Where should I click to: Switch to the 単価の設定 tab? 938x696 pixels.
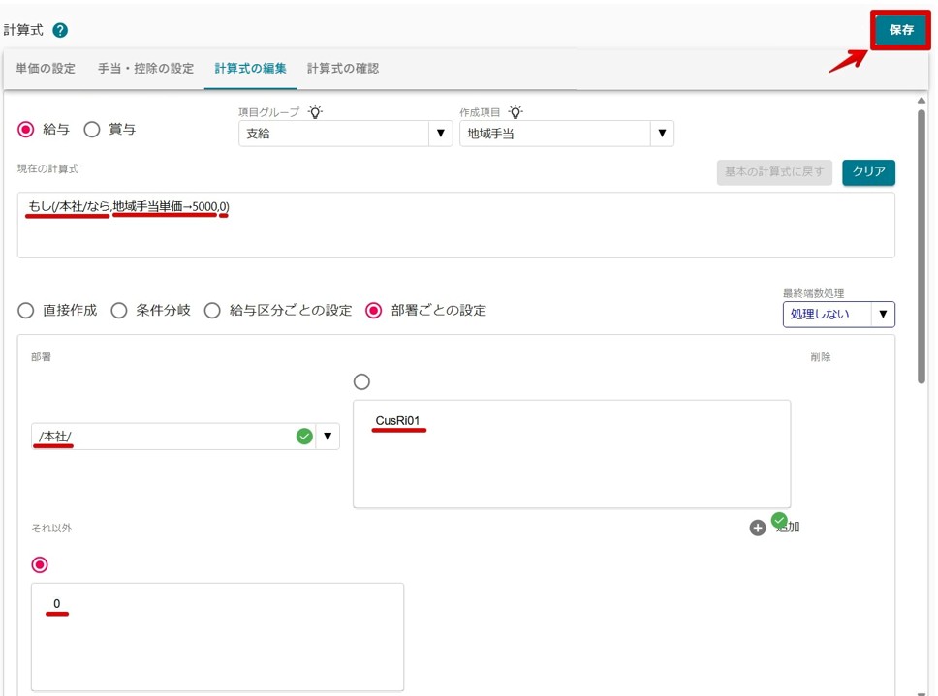46,68
